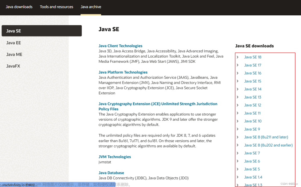Click the chevron beside Java SE 16

238,73
